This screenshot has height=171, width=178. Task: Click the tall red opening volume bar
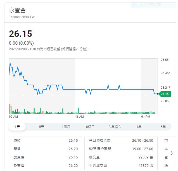click(x=10, y=109)
